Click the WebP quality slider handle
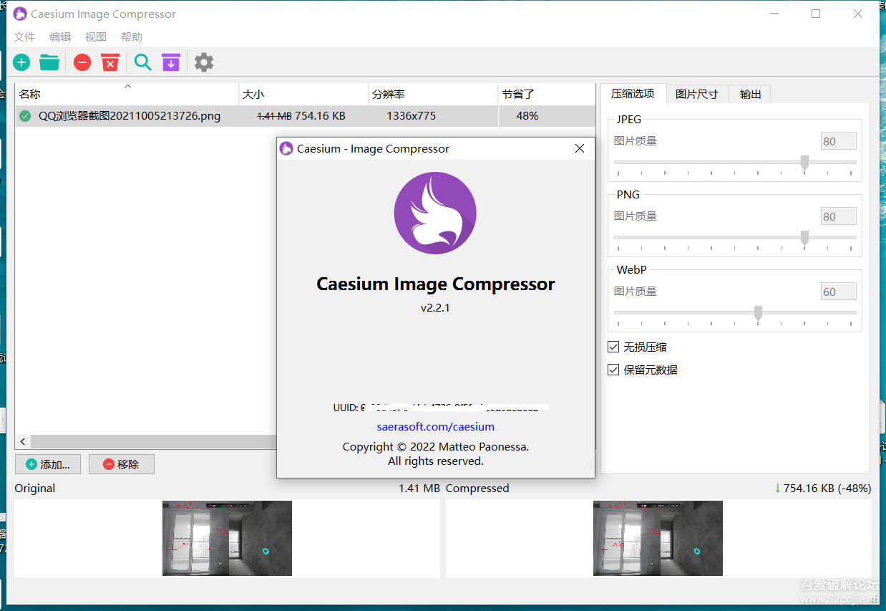Viewport: 886px width, 611px height. coord(758,312)
